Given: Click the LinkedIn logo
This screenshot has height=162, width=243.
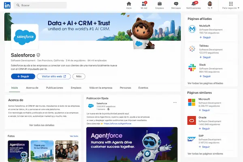Looking at the screenshot, I should click(7, 5).
